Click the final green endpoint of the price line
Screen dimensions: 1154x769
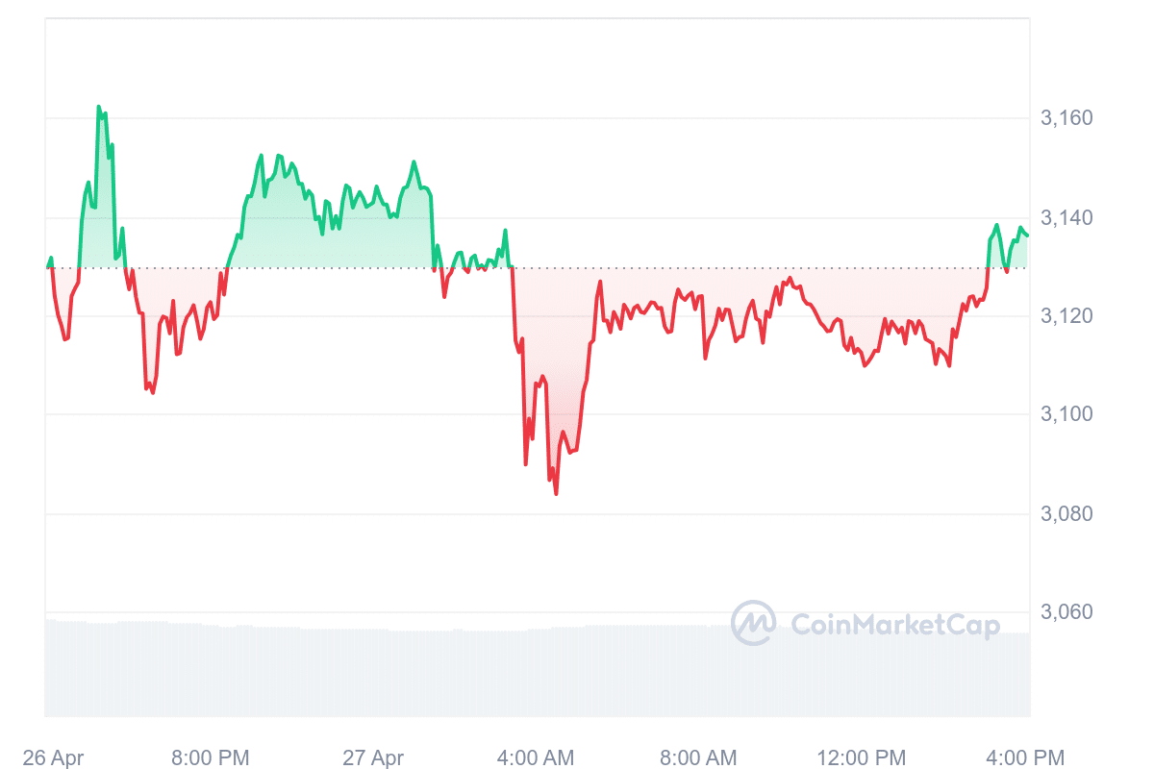pyautogui.click(x=1027, y=235)
